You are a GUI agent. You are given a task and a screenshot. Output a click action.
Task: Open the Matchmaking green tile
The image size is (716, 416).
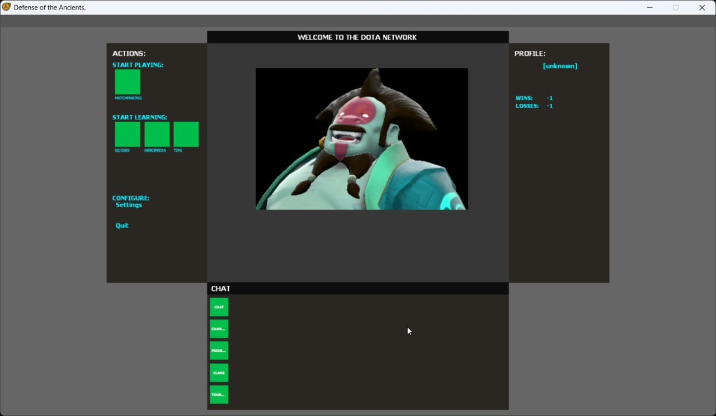(x=128, y=82)
